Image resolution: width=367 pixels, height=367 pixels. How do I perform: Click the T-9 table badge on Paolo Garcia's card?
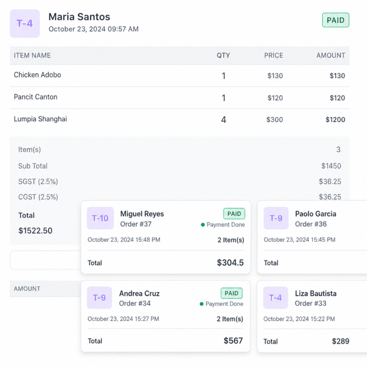point(276,218)
